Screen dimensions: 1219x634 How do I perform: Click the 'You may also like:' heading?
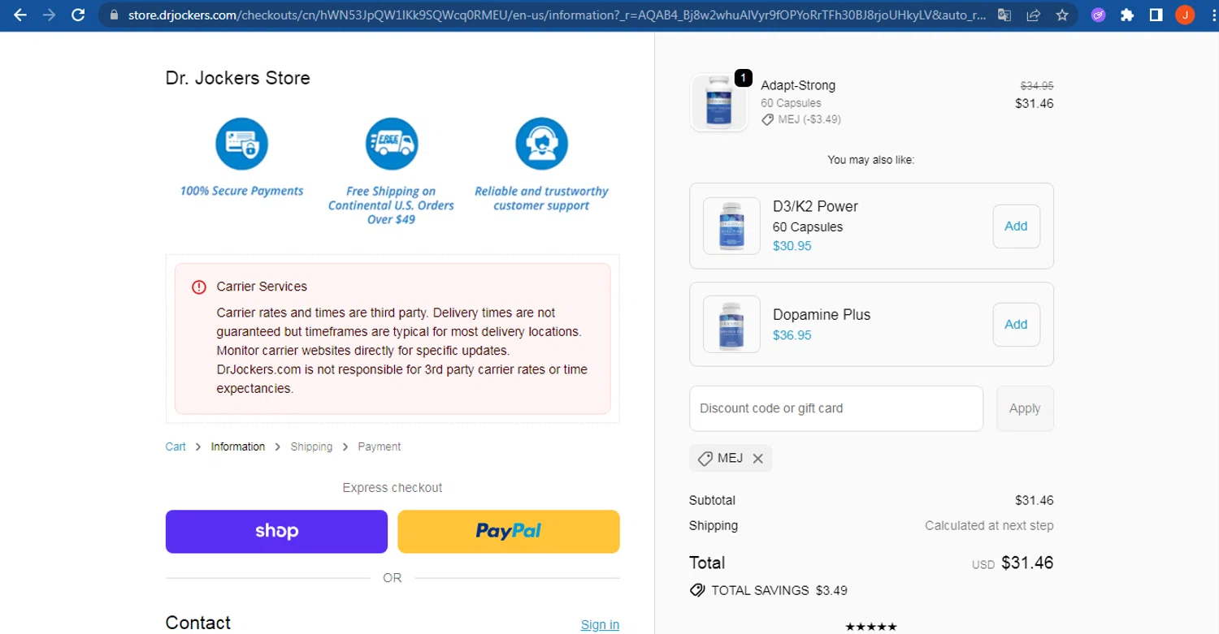point(871,160)
